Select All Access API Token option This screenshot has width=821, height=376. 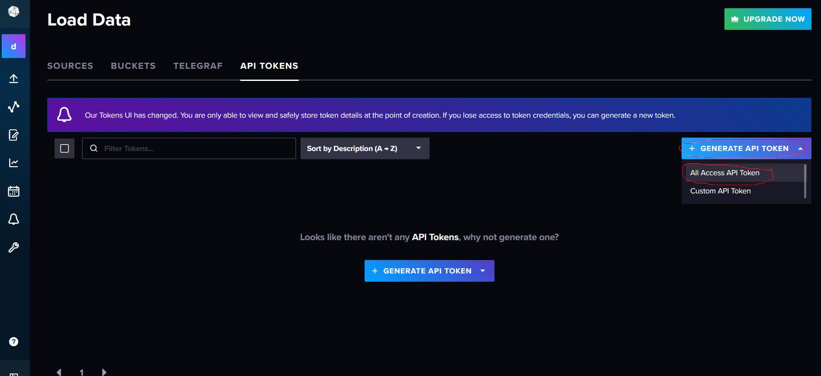pos(724,173)
